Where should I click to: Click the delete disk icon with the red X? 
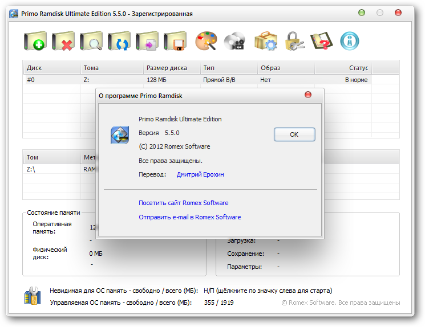[x=63, y=41]
